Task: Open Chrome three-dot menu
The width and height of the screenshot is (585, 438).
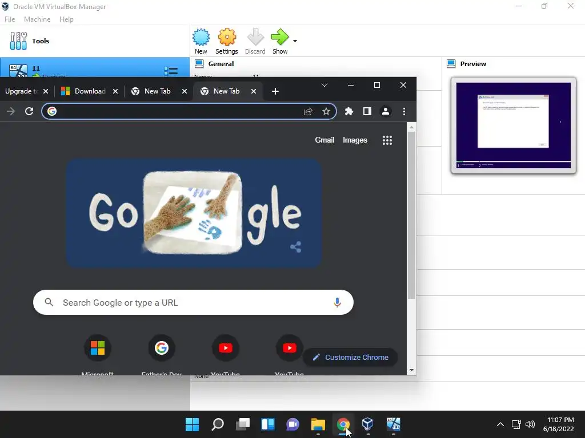Action: 404,111
